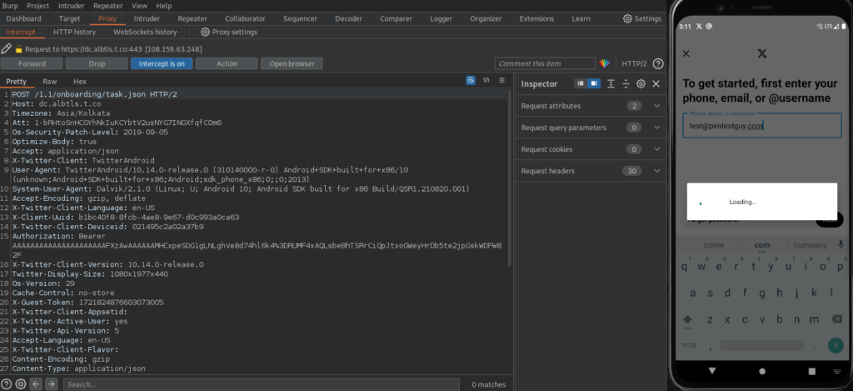
Task: Open the View menu
Action: [x=139, y=6]
